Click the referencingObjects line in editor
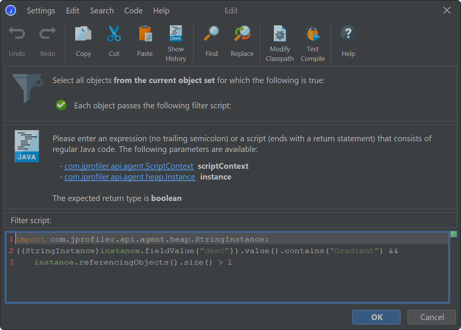The image size is (461, 330). [x=133, y=263]
